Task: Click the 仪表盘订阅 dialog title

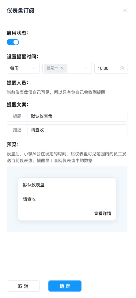Action: tap(21, 11)
